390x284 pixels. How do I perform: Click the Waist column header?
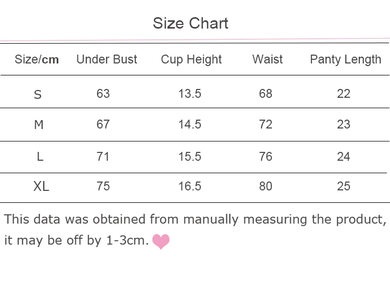pyautogui.click(x=267, y=59)
